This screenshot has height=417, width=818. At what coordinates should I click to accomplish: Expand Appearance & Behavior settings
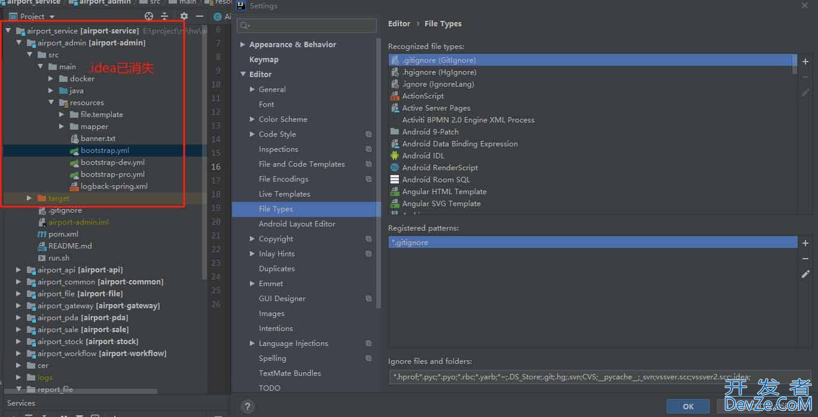coord(243,45)
